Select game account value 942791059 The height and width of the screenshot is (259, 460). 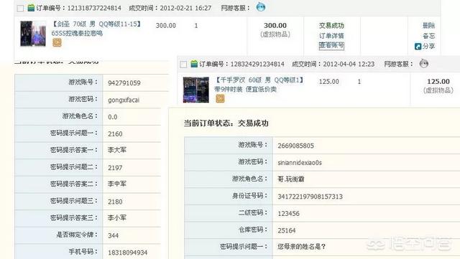tap(124, 83)
